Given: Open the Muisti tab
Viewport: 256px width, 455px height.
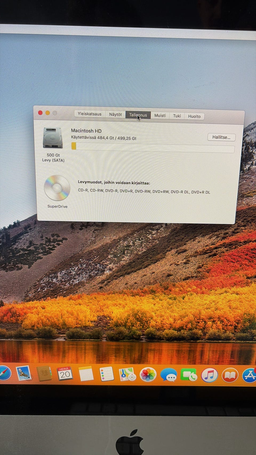Looking at the screenshot, I should point(160,115).
